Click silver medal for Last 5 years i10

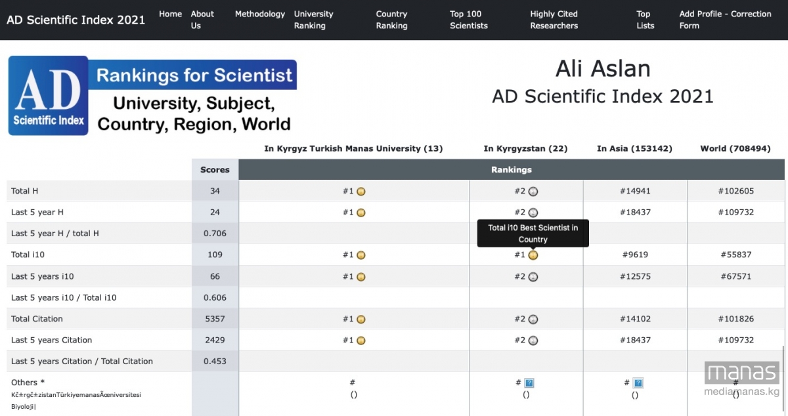(533, 277)
